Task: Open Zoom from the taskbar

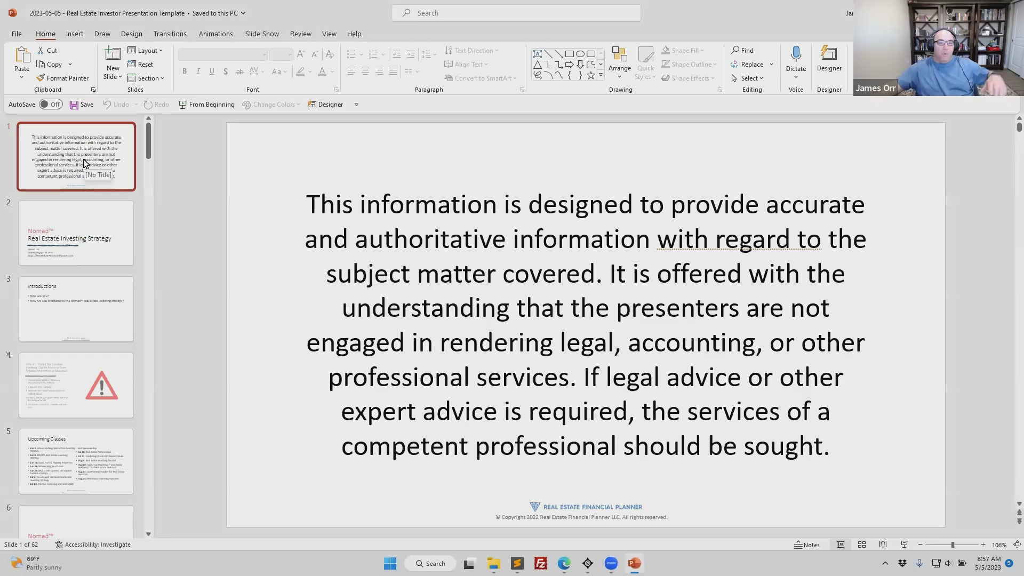Action: [611, 563]
